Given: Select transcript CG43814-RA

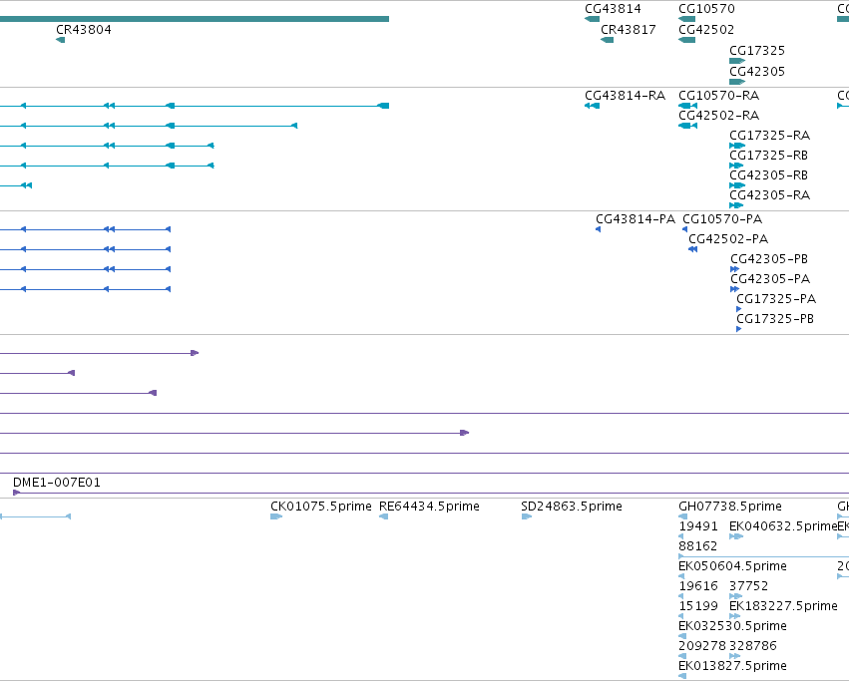Looking at the screenshot, I should tap(592, 106).
